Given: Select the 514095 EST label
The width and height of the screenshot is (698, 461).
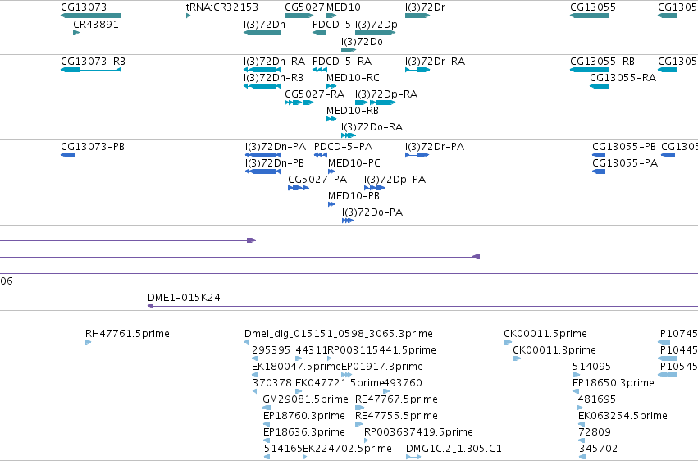Looking at the screenshot, I should pos(591,366).
